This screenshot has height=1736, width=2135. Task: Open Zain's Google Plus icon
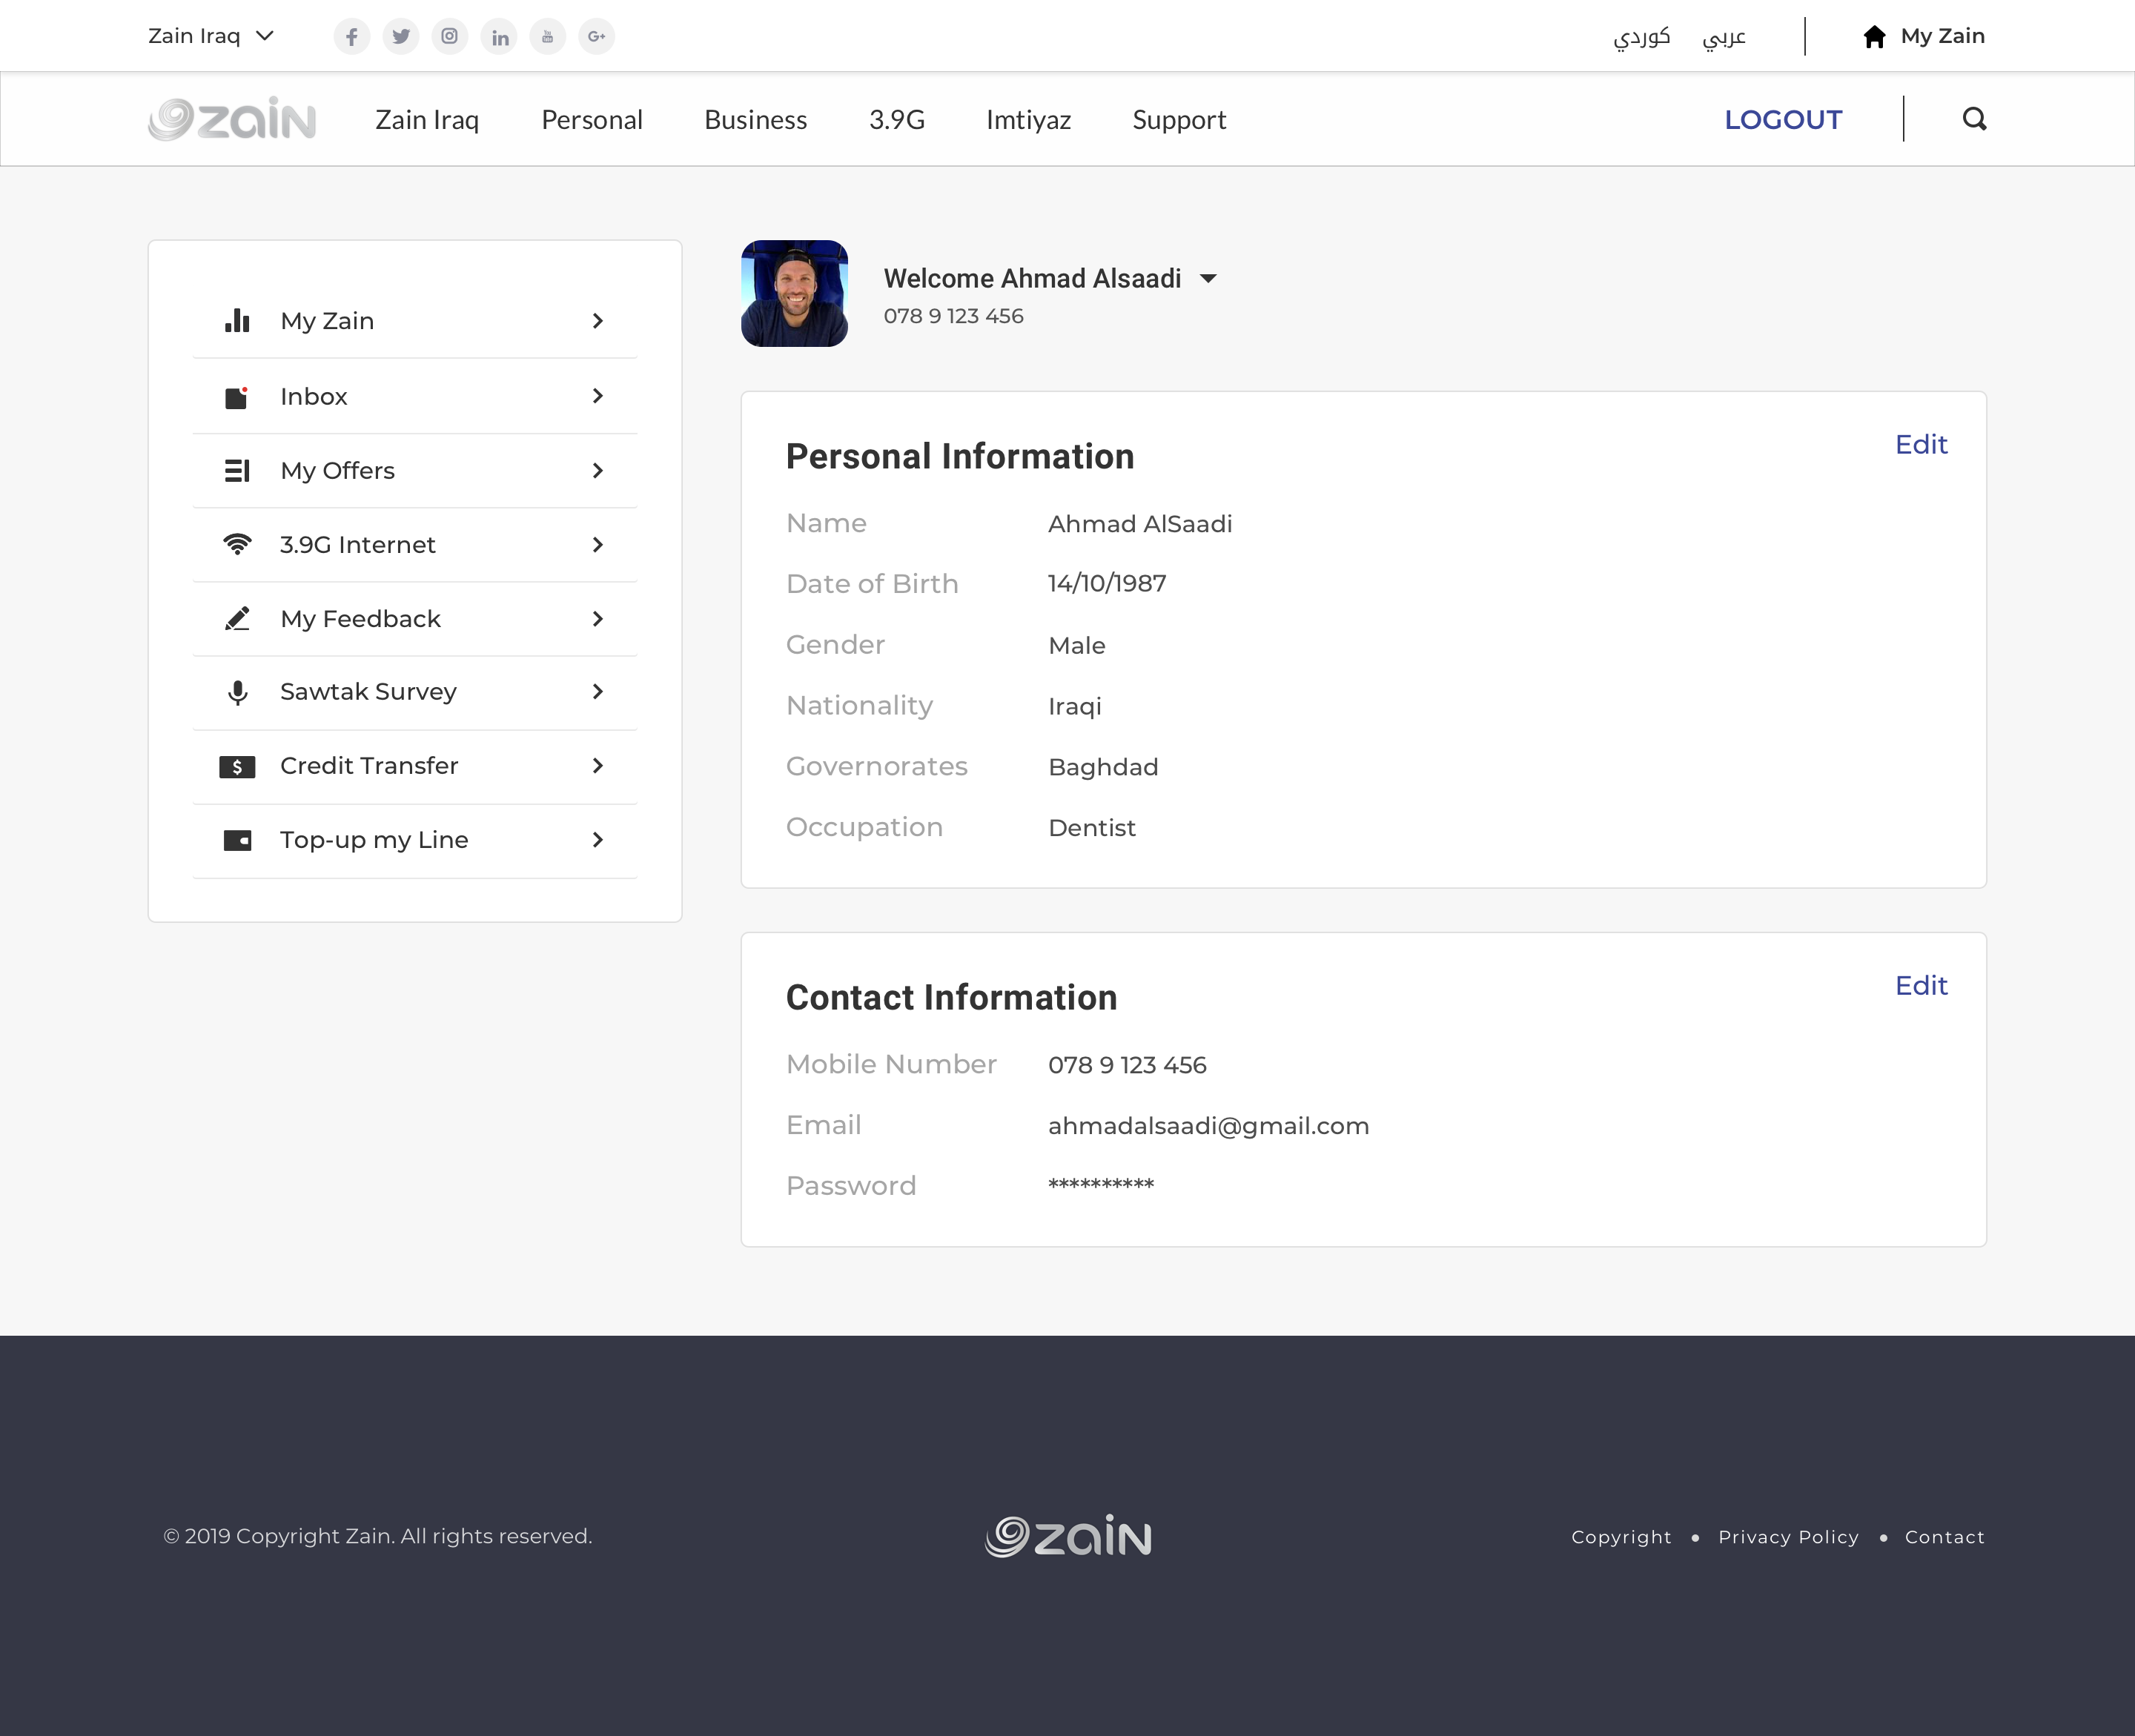597,37
